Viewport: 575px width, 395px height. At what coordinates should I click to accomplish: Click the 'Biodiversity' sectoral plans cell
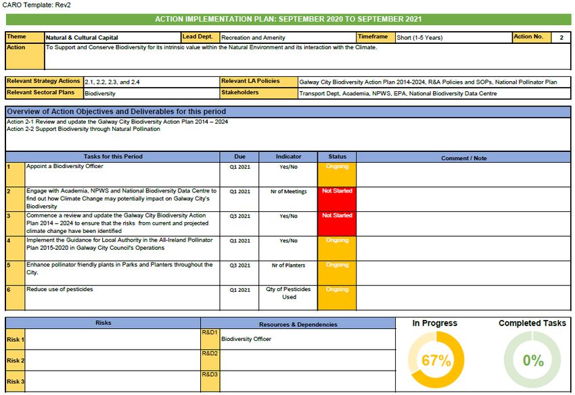[x=152, y=93]
